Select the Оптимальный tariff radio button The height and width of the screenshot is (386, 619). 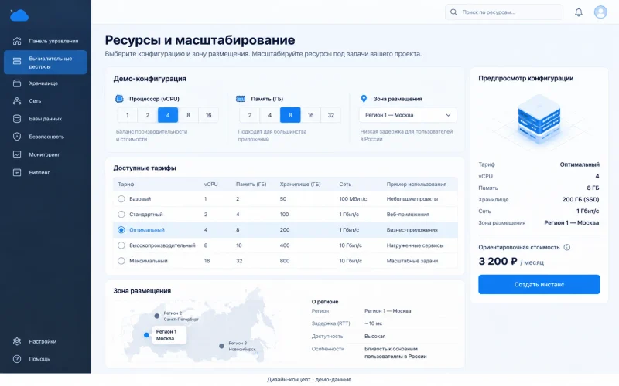click(121, 229)
